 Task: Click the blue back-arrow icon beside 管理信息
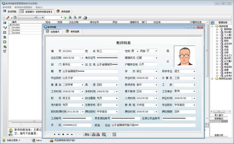click(x=213, y=23)
